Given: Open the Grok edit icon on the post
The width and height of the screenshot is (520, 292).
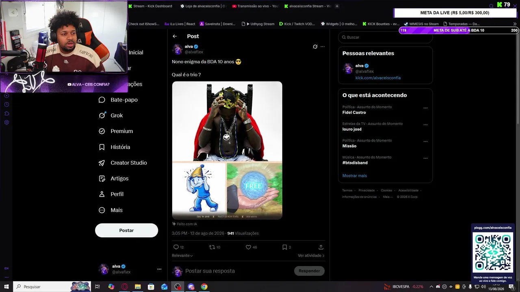Looking at the screenshot, I should (x=315, y=47).
